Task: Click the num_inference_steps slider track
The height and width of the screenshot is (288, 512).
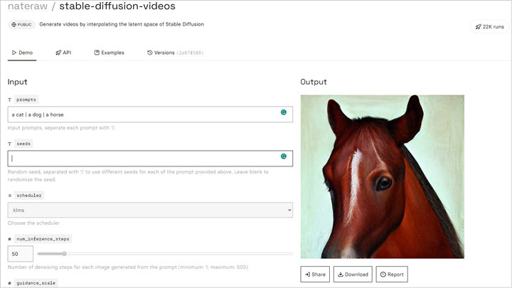Action: pos(165,254)
